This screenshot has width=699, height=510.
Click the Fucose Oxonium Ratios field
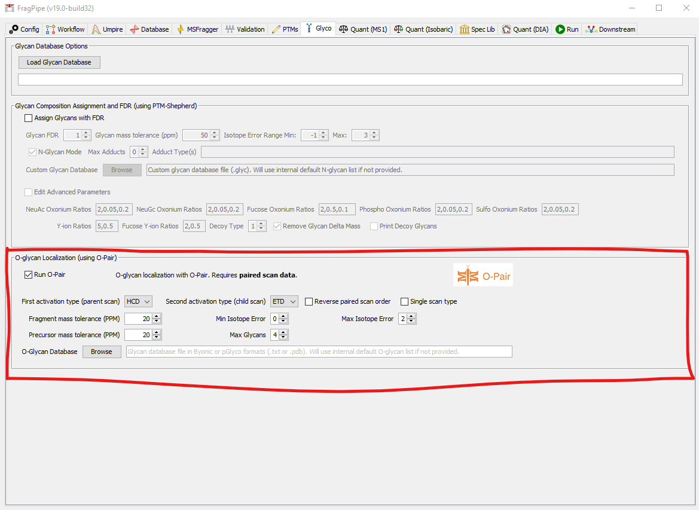337,209
